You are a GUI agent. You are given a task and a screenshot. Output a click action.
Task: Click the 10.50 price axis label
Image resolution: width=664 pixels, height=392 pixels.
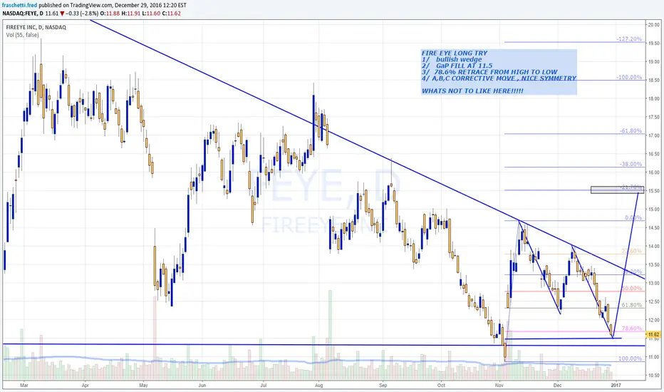pyautogui.click(x=654, y=376)
